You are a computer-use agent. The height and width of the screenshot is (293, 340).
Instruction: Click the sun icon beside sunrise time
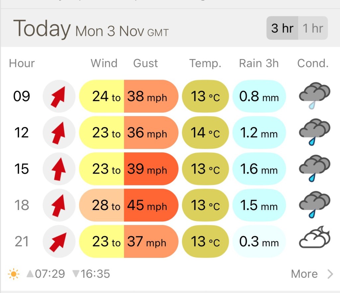14,274
